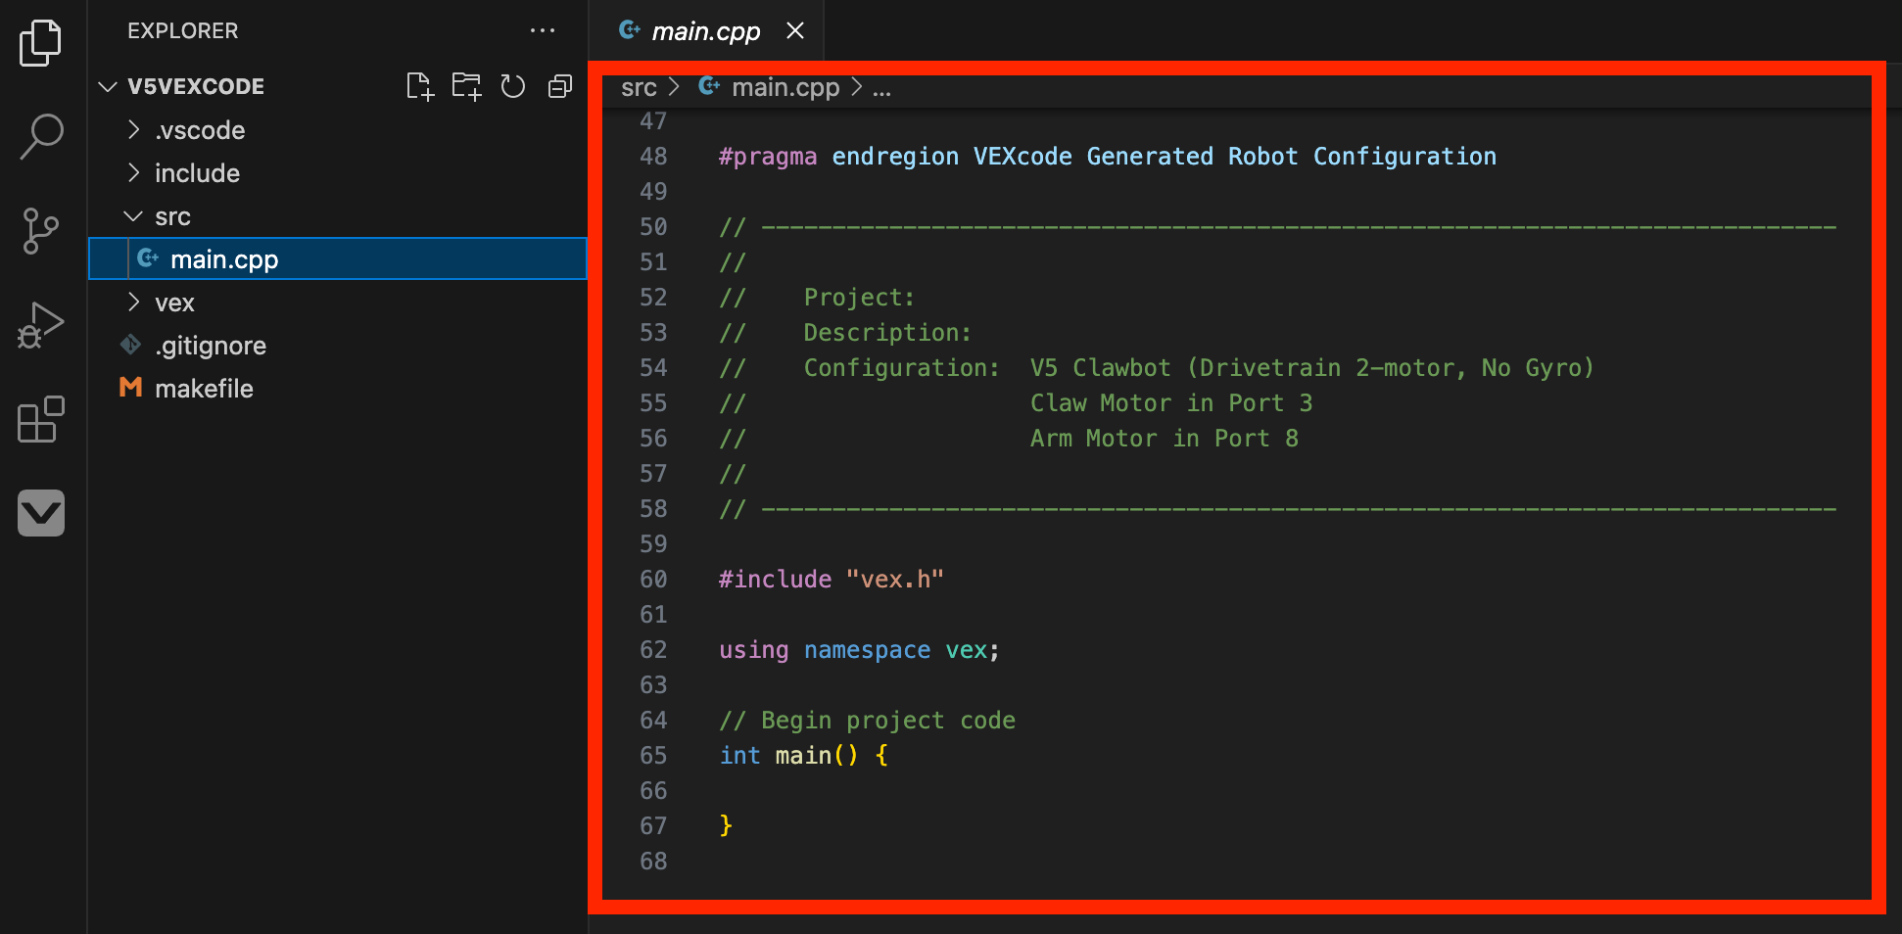Collapse the src folder
Image resolution: width=1902 pixels, height=934 pixels.
(134, 215)
